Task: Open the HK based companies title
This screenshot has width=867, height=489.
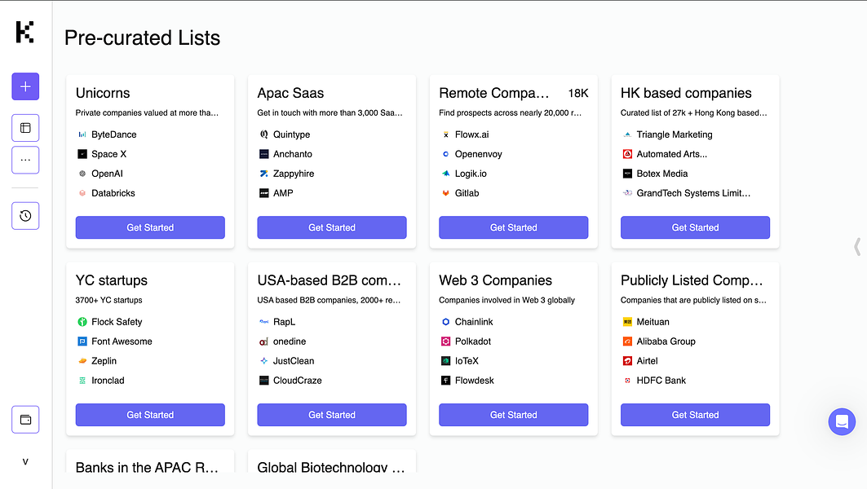Action: [686, 93]
